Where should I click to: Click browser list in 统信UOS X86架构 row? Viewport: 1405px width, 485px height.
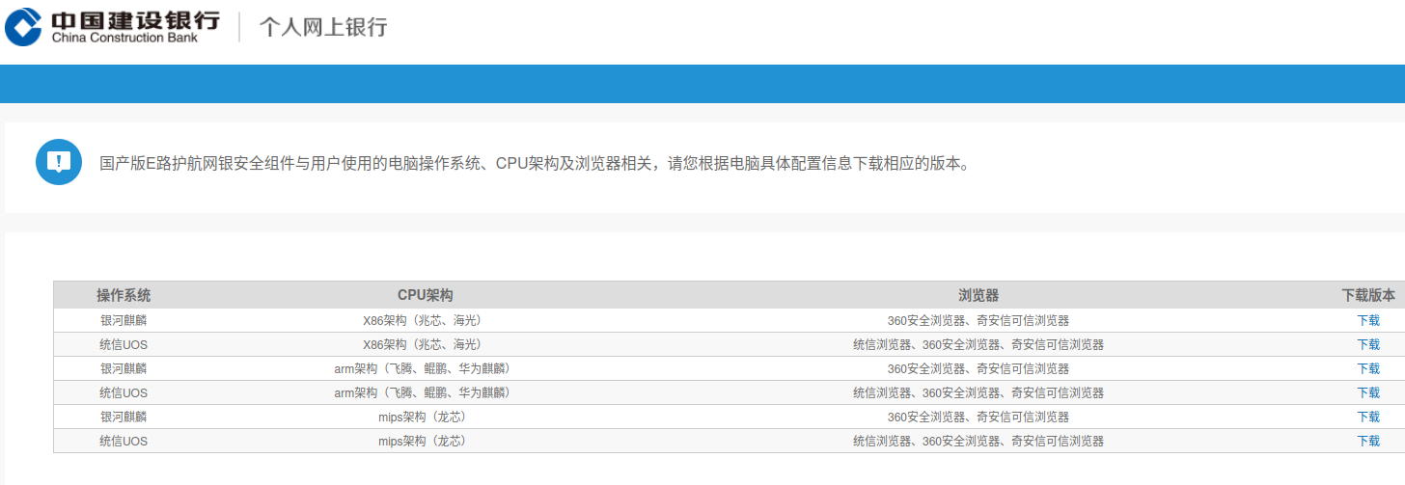pos(978,345)
